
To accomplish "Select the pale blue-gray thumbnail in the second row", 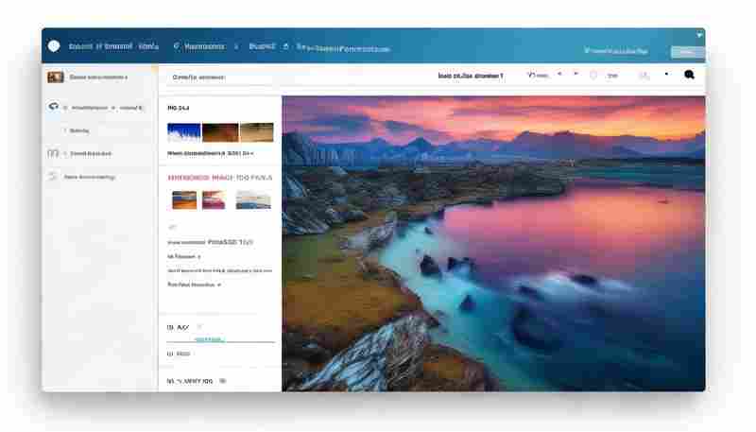I will (x=253, y=200).
